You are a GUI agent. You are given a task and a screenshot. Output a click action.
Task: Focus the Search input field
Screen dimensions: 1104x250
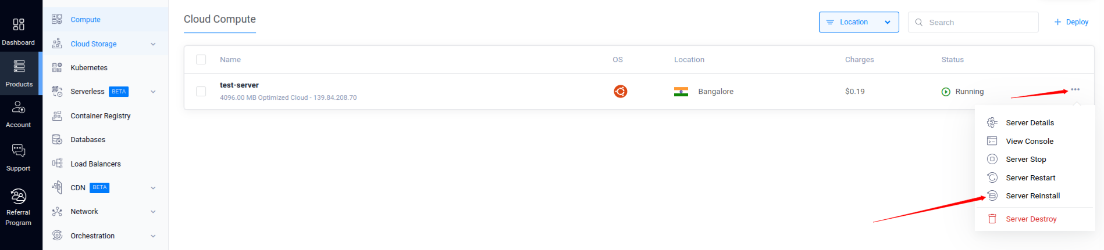tap(973, 22)
